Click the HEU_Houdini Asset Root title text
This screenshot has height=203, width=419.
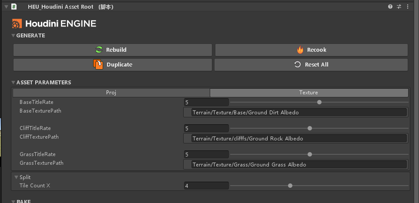pos(60,7)
